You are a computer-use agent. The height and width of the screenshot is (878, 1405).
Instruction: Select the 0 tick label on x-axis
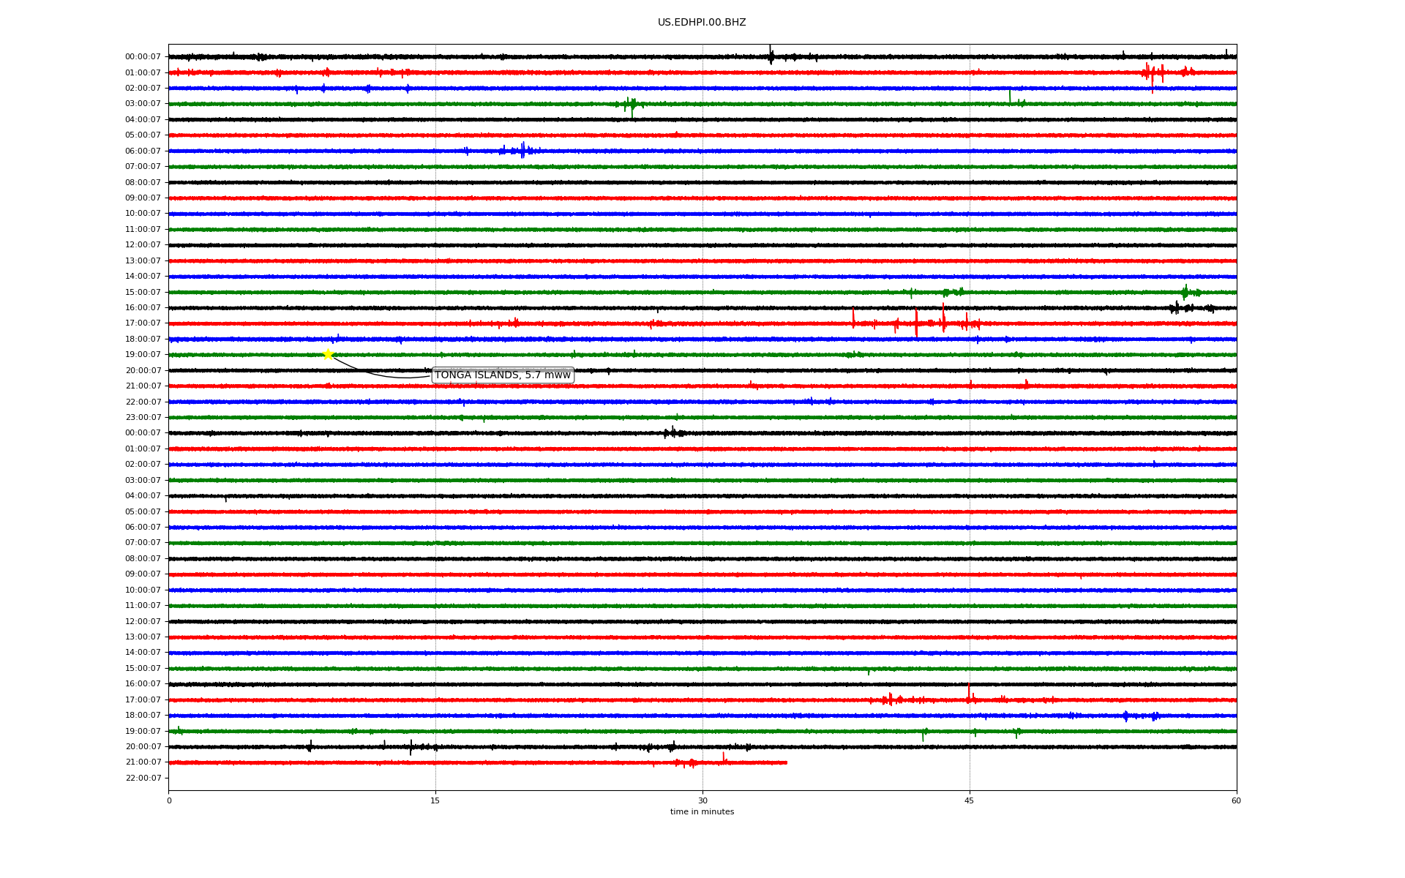point(169,800)
